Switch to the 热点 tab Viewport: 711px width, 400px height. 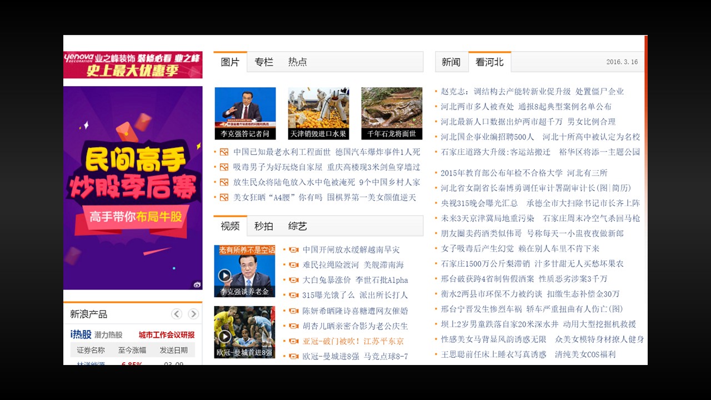coord(298,62)
